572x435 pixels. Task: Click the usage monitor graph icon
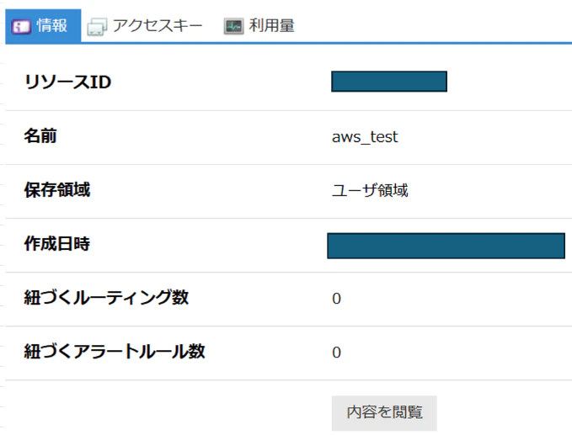click(x=233, y=26)
